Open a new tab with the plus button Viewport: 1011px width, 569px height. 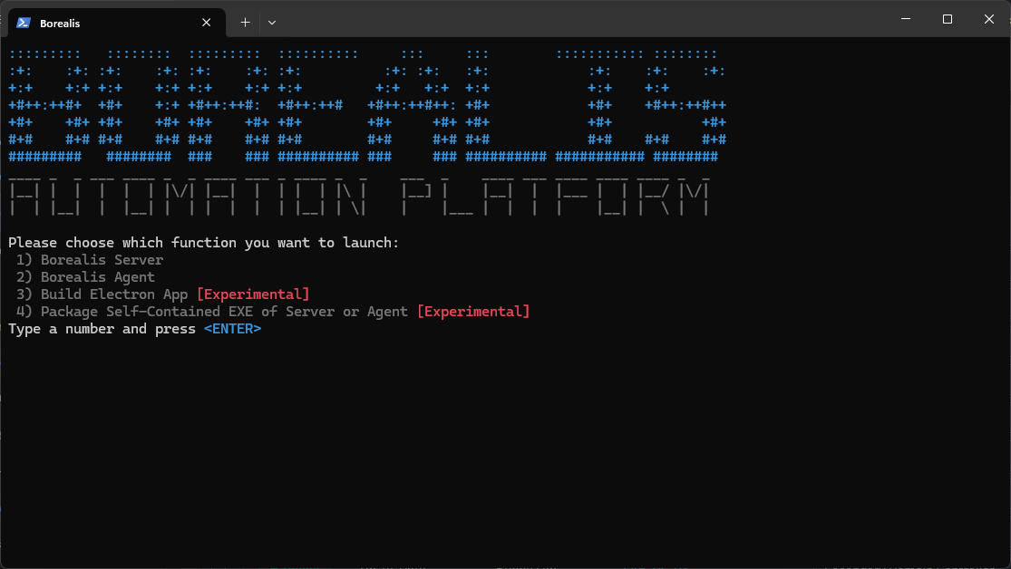245,23
